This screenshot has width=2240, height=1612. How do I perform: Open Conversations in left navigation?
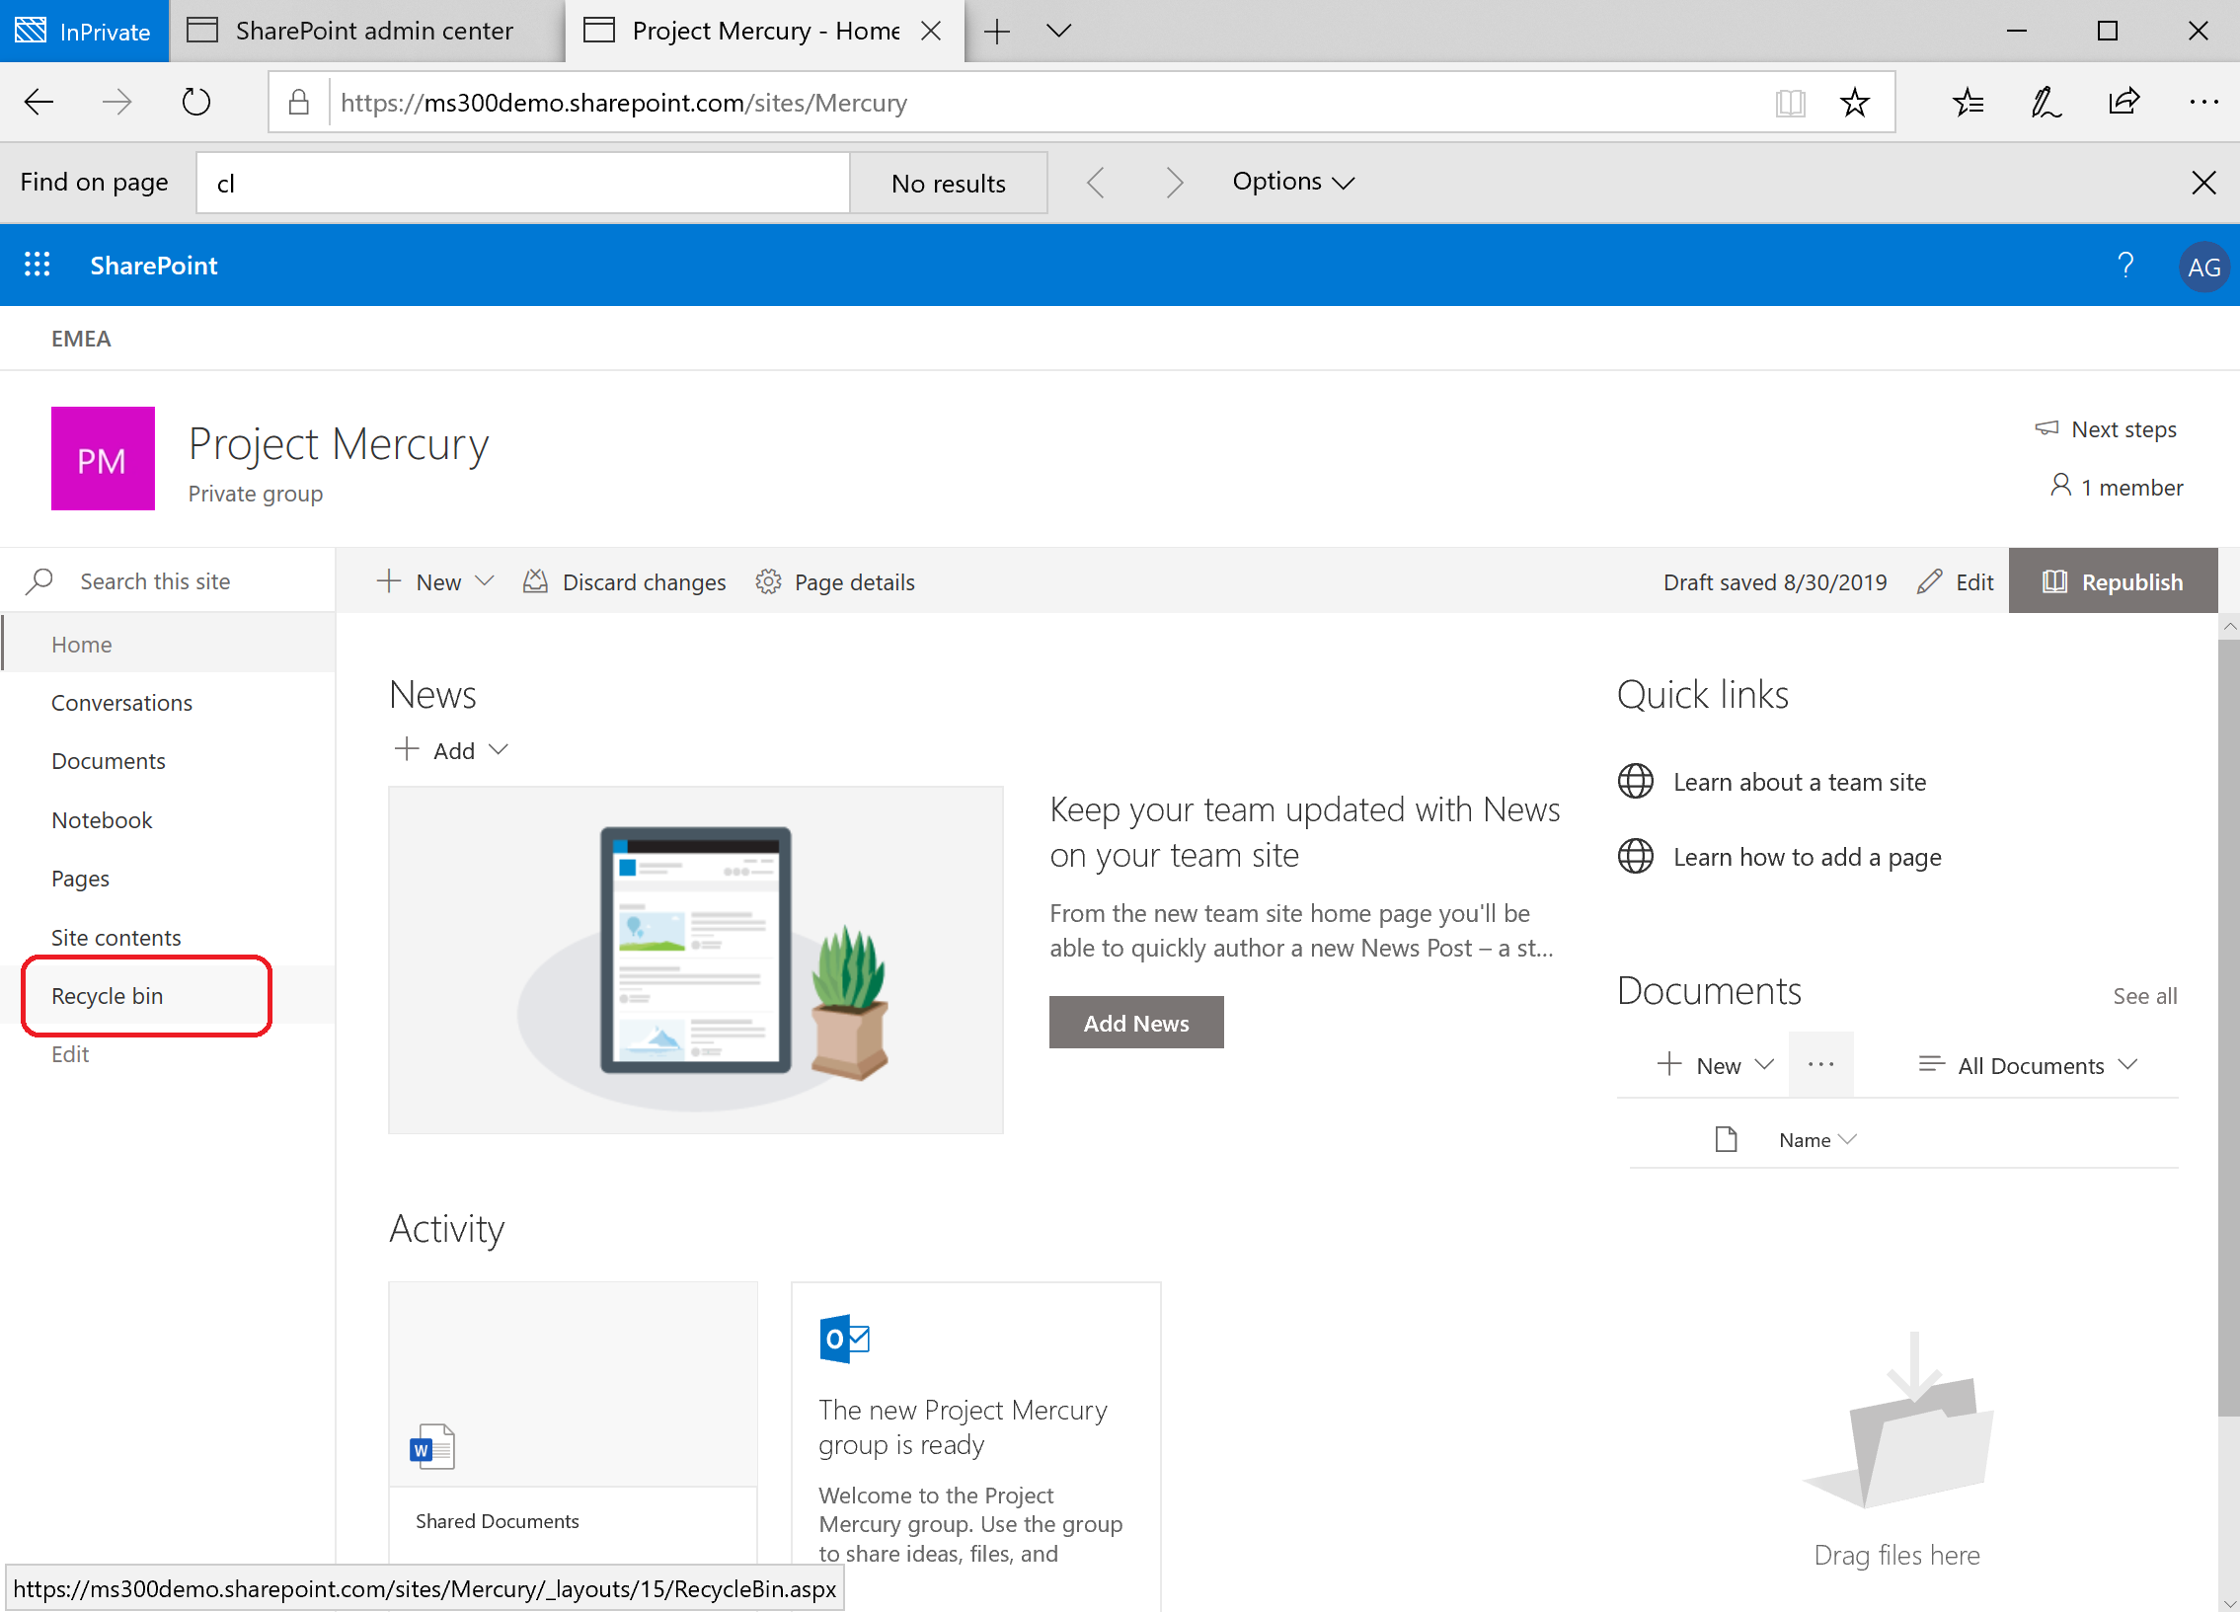(121, 702)
